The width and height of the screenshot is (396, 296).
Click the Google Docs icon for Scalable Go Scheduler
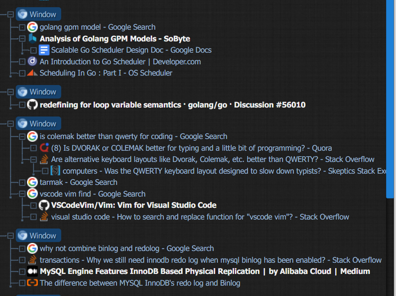pos(44,50)
